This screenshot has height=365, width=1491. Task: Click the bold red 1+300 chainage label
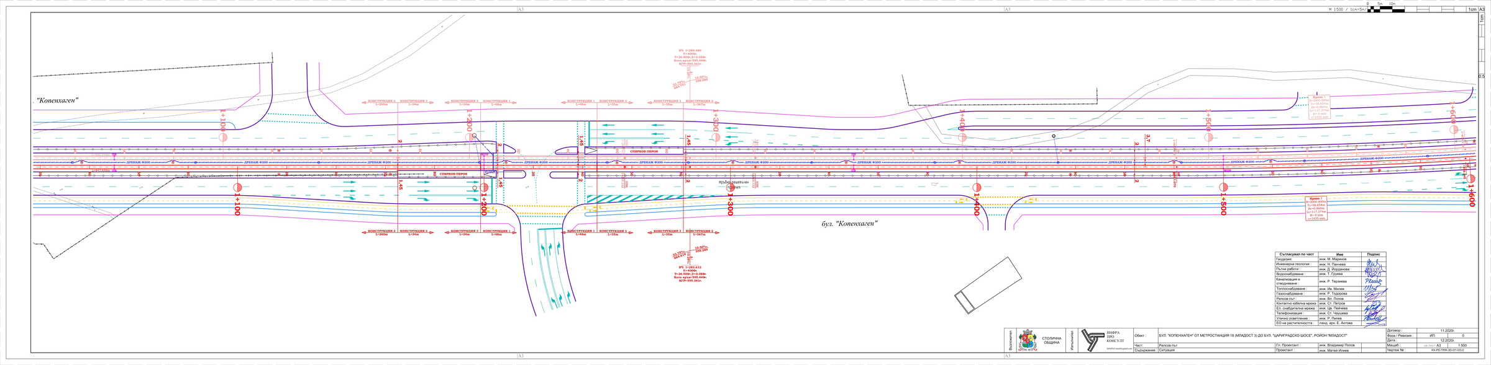point(730,204)
